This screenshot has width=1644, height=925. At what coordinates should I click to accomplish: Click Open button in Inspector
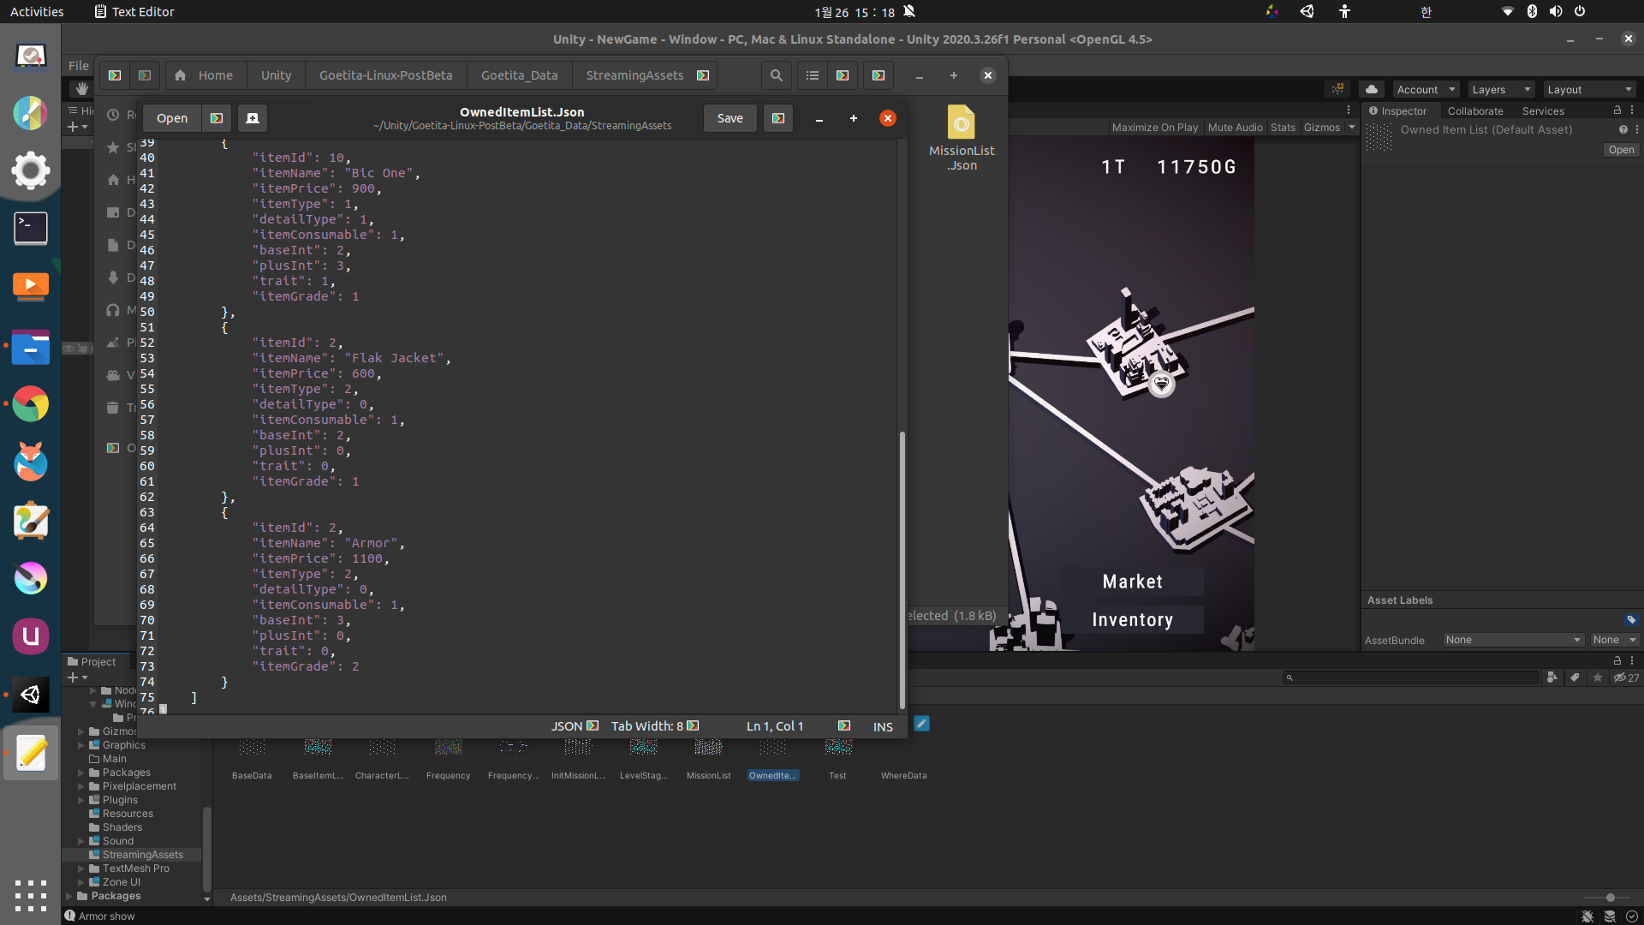click(x=1621, y=149)
